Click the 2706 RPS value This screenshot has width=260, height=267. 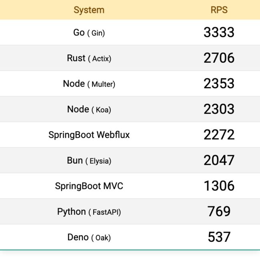[x=219, y=58]
